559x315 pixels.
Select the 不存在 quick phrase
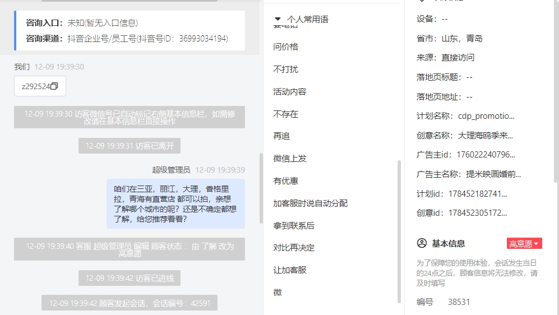(285, 114)
